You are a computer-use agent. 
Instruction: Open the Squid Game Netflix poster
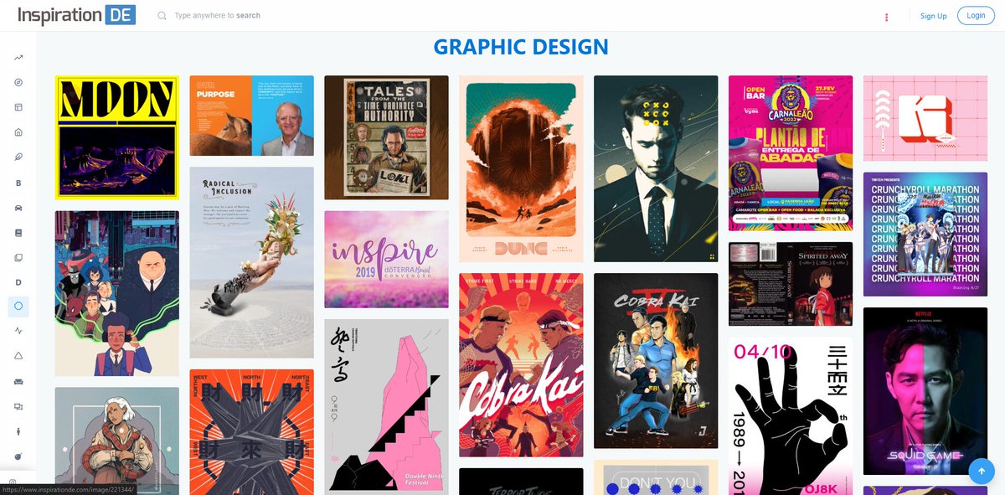pyautogui.click(x=925, y=391)
